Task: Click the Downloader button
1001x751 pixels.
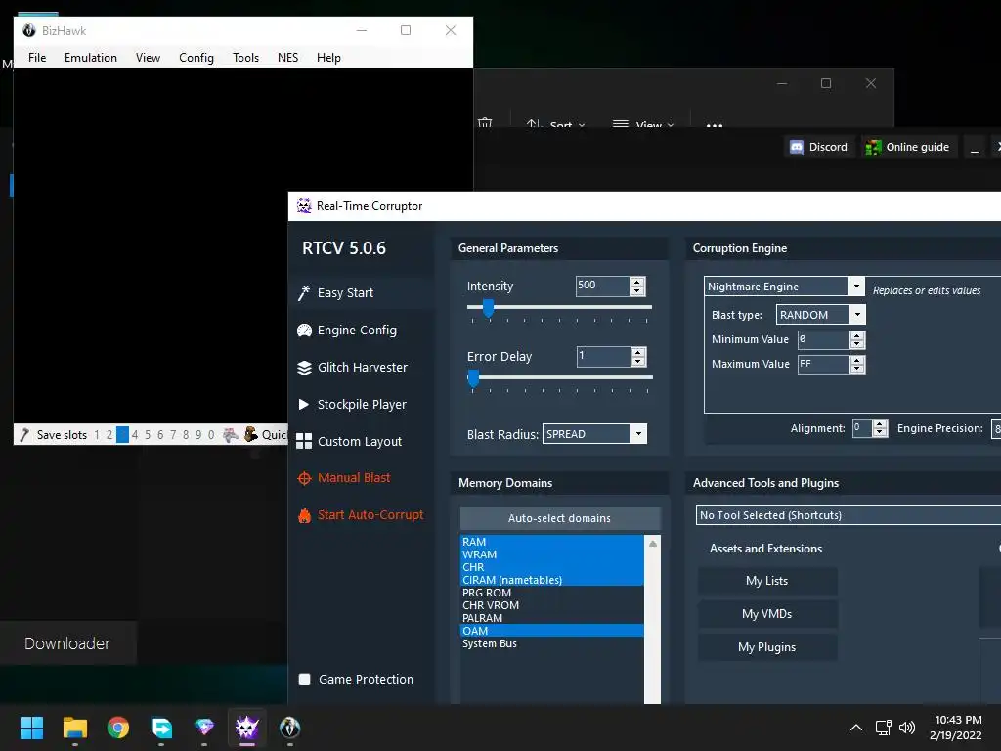Action: [67, 643]
